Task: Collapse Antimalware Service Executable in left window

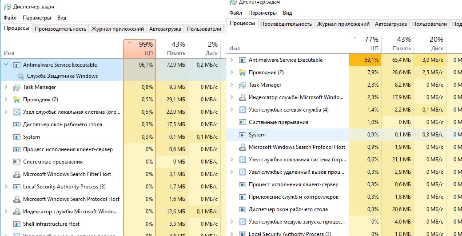Action: [6, 65]
